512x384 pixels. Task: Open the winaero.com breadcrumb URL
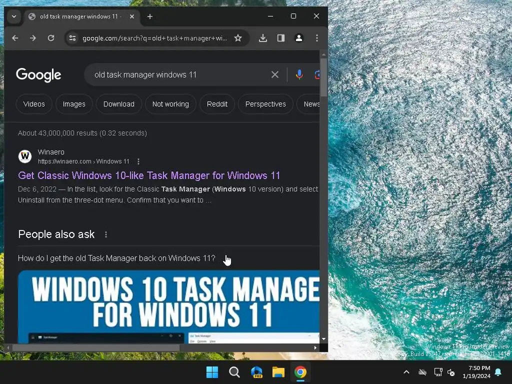coord(83,161)
